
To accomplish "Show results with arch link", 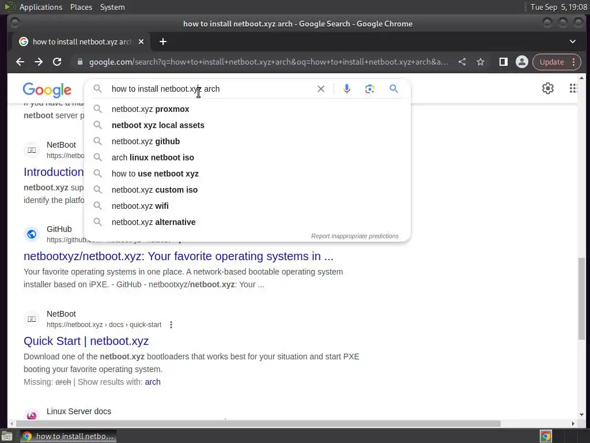I will coord(153,382).
